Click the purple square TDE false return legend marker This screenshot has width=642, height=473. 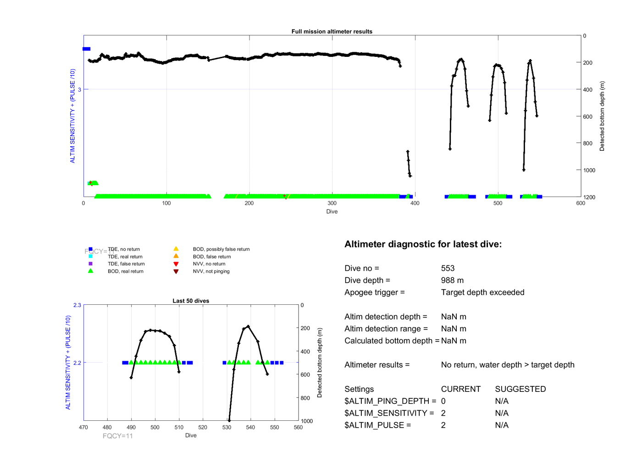[x=90, y=264]
